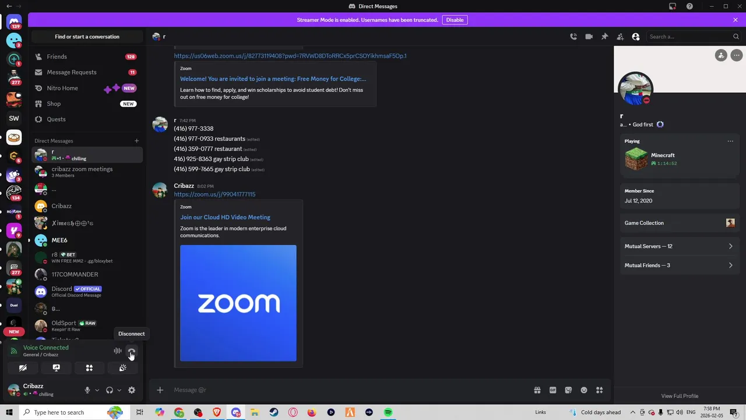Send a gift with the gift icon
This screenshot has height=420, width=746.
[537, 390]
